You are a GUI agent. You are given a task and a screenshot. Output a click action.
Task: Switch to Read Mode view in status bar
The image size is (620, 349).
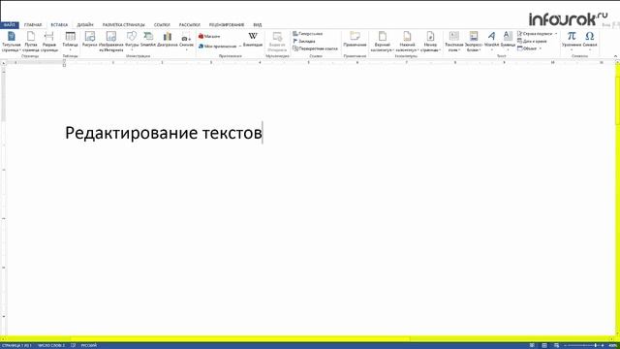(532, 345)
